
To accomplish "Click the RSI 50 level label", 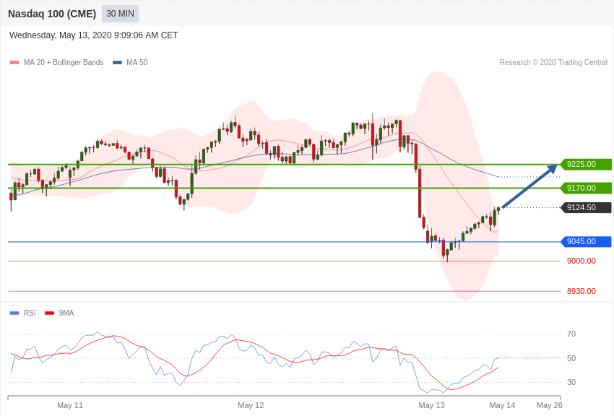I will 571,358.
